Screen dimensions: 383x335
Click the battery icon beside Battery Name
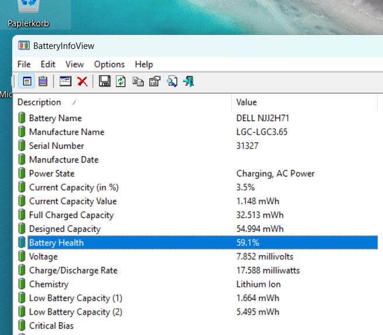(22, 118)
